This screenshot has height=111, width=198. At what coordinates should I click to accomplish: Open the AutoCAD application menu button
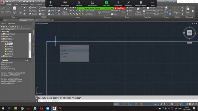point(2,2)
